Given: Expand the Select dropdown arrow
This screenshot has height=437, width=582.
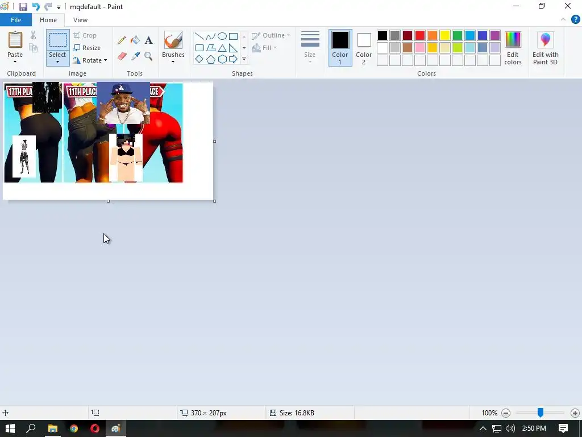Looking at the screenshot, I should (57, 61).
